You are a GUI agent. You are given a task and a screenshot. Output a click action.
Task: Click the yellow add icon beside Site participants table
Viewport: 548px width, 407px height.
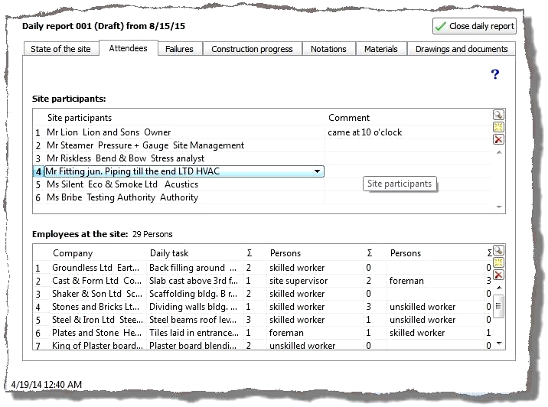click(x=498, y=127)
